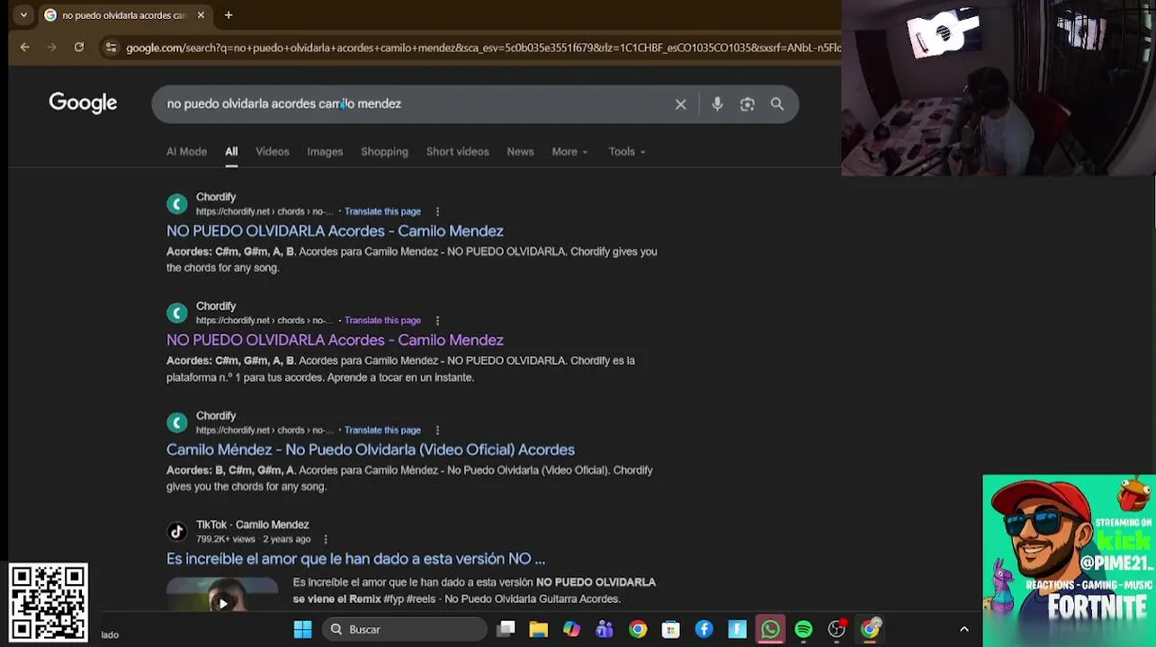Expand the More search filters dropdown
Image resolution: width=1156 pixels, height=647 pixels.
pyautogui.click(x=569, y=152)
